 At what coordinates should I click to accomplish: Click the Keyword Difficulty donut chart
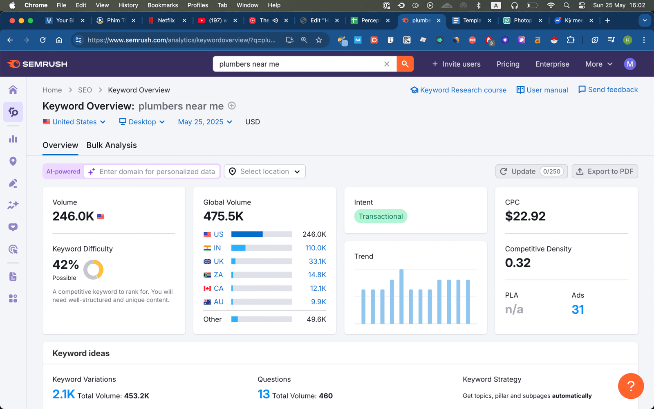tap(93, 270)
